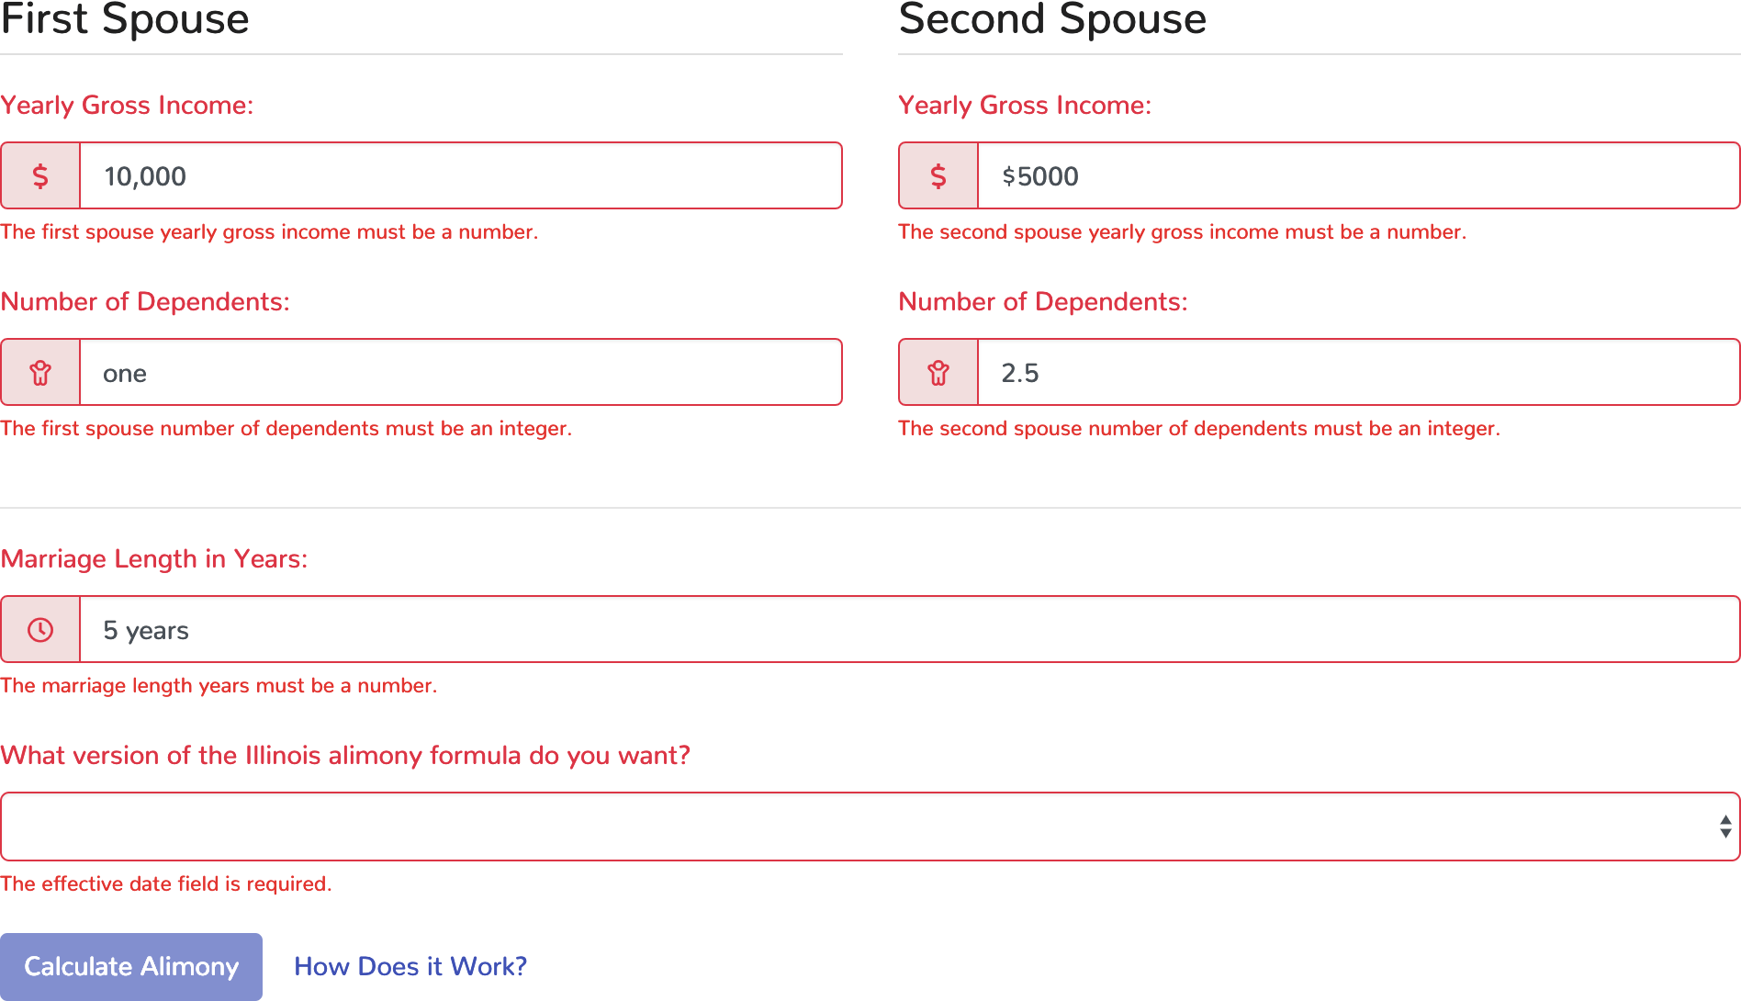The height and width of the screenshot is (1001, 1741).
Task: Click the income error message under First Spouse
Action: point(270,232)
